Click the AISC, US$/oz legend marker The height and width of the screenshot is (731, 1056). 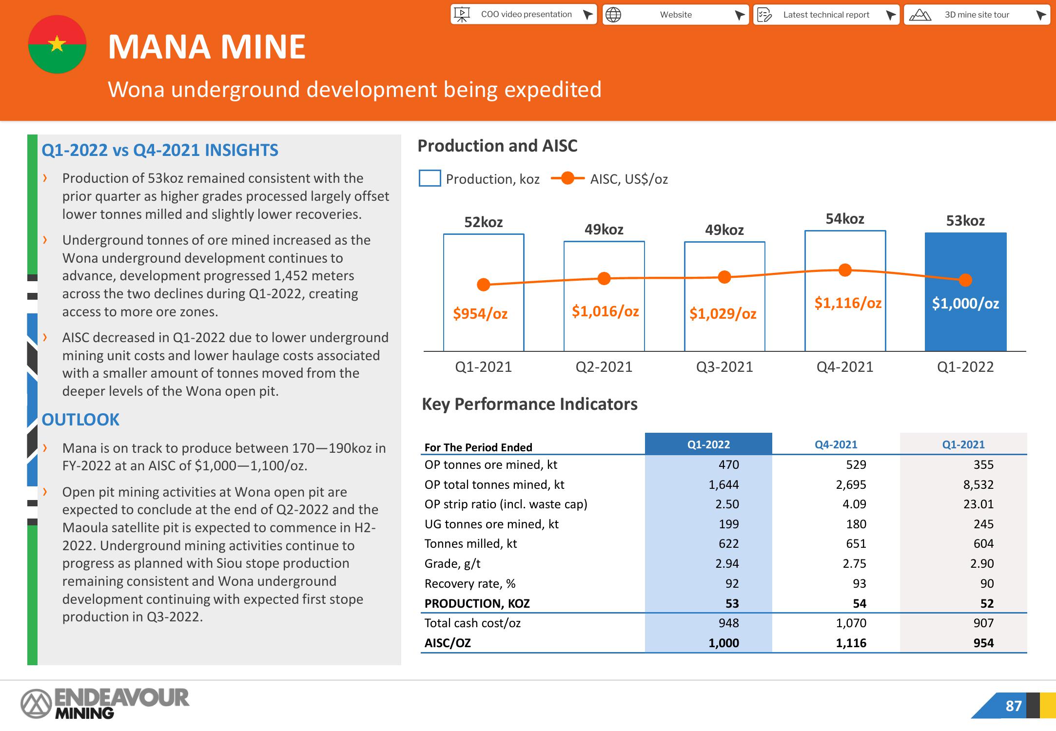tap(567, 178)
